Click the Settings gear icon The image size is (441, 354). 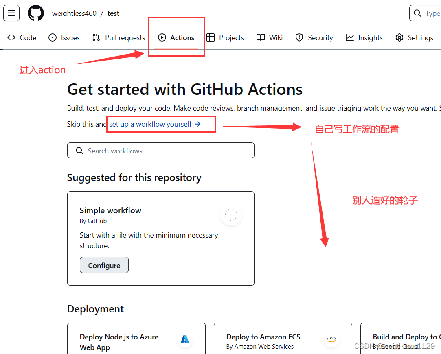[x=399, y=38]
